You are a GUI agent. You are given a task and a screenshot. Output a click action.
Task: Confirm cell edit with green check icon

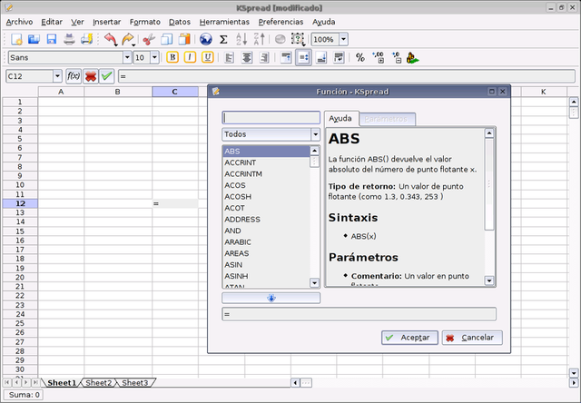[x=107, y=76]
